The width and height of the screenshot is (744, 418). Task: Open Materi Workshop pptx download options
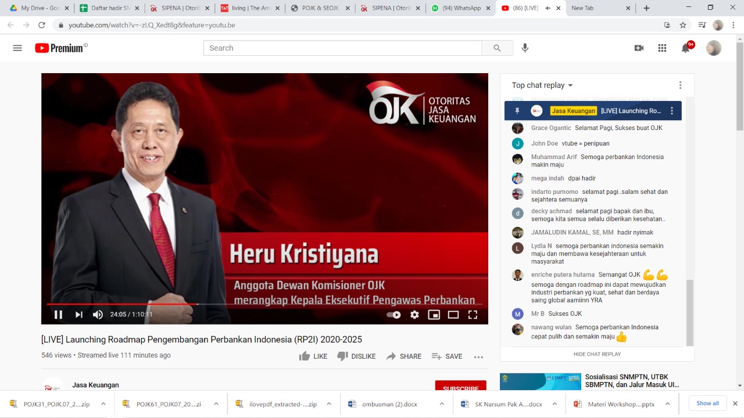pos(667,404)
